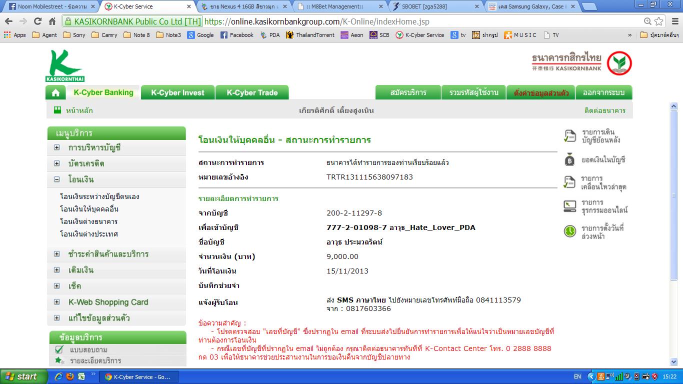683x384 pixels.
Task: Click reference number TRTR131115638097183
Action: [369, 177]
